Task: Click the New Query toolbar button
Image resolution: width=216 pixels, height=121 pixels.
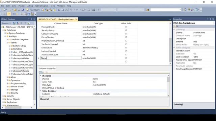Action: click(33, 10)
